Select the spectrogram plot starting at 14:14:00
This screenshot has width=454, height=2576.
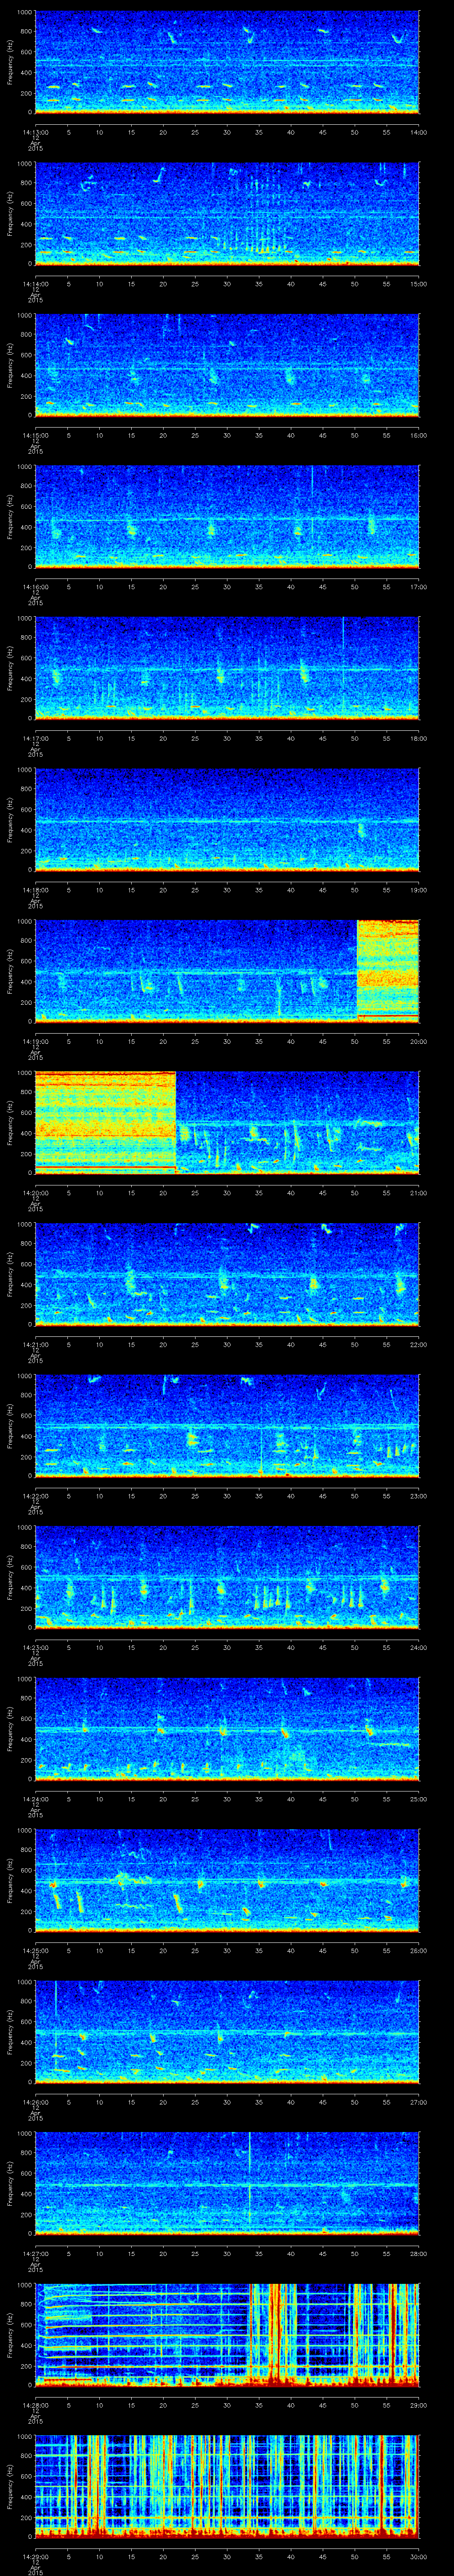point(227,213)
